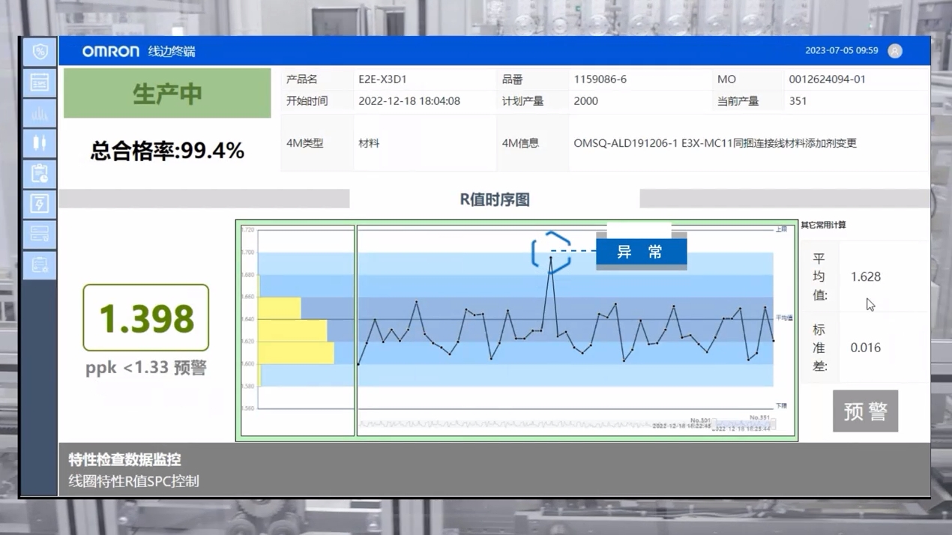Click the data zoom slider below chart
This screenshot has height=535, width=952.
coord(566,425)
